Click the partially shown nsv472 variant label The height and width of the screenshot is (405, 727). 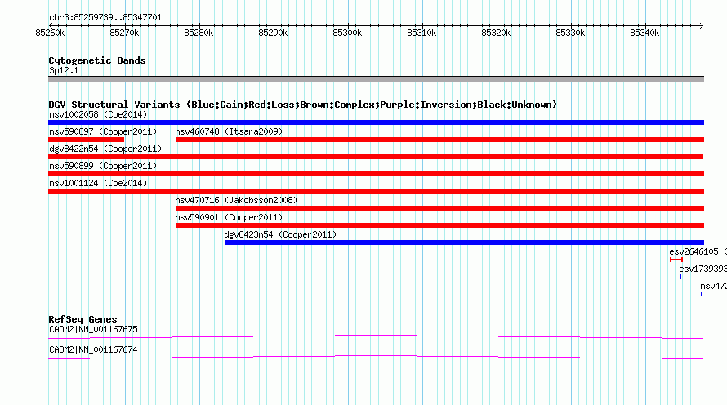coord(714,286)
